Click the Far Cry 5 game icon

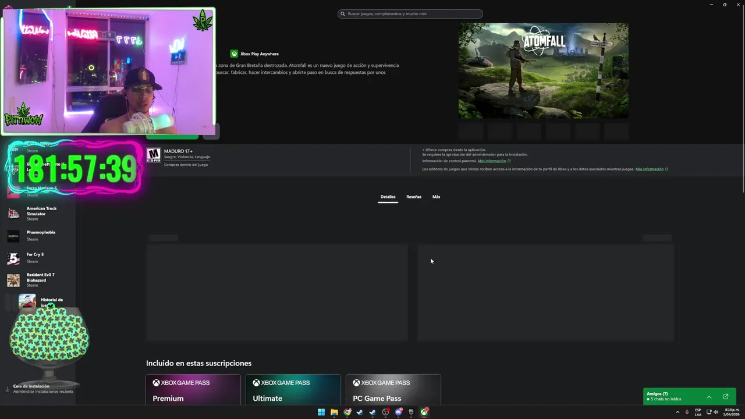[13, 258]
